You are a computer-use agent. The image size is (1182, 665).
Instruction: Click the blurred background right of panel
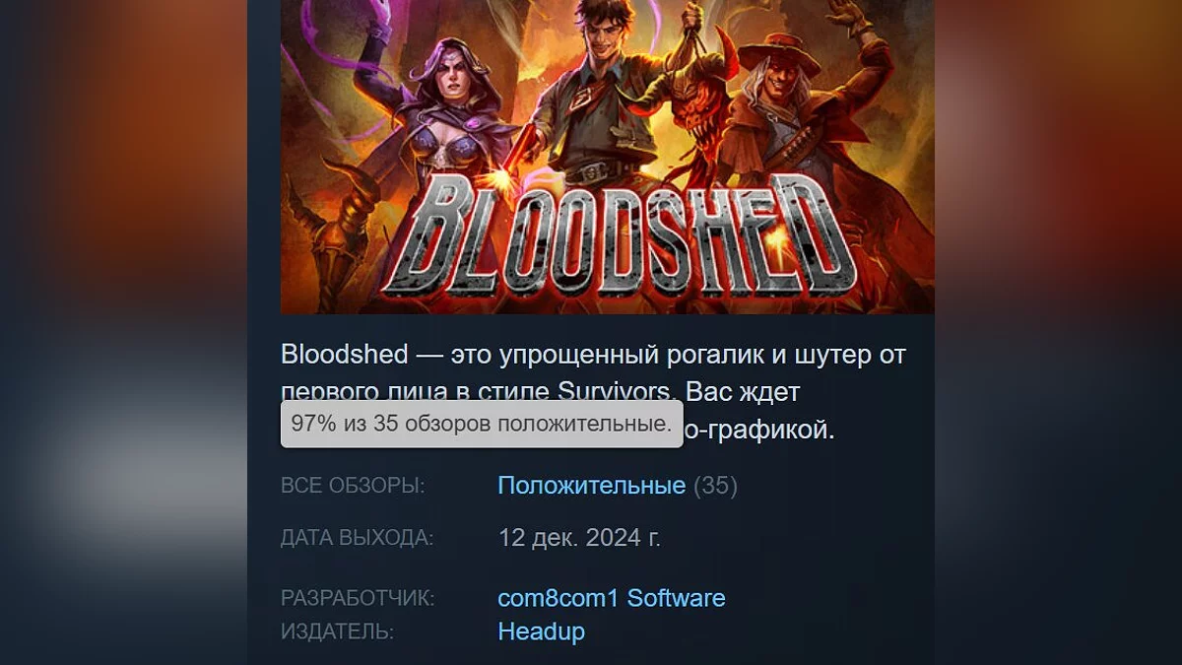click(1058, 332)
